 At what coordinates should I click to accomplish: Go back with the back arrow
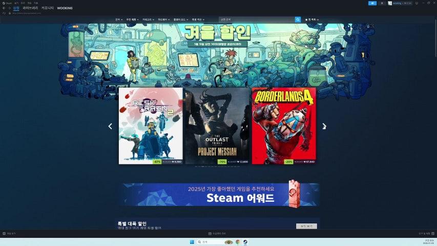(4, 8)
